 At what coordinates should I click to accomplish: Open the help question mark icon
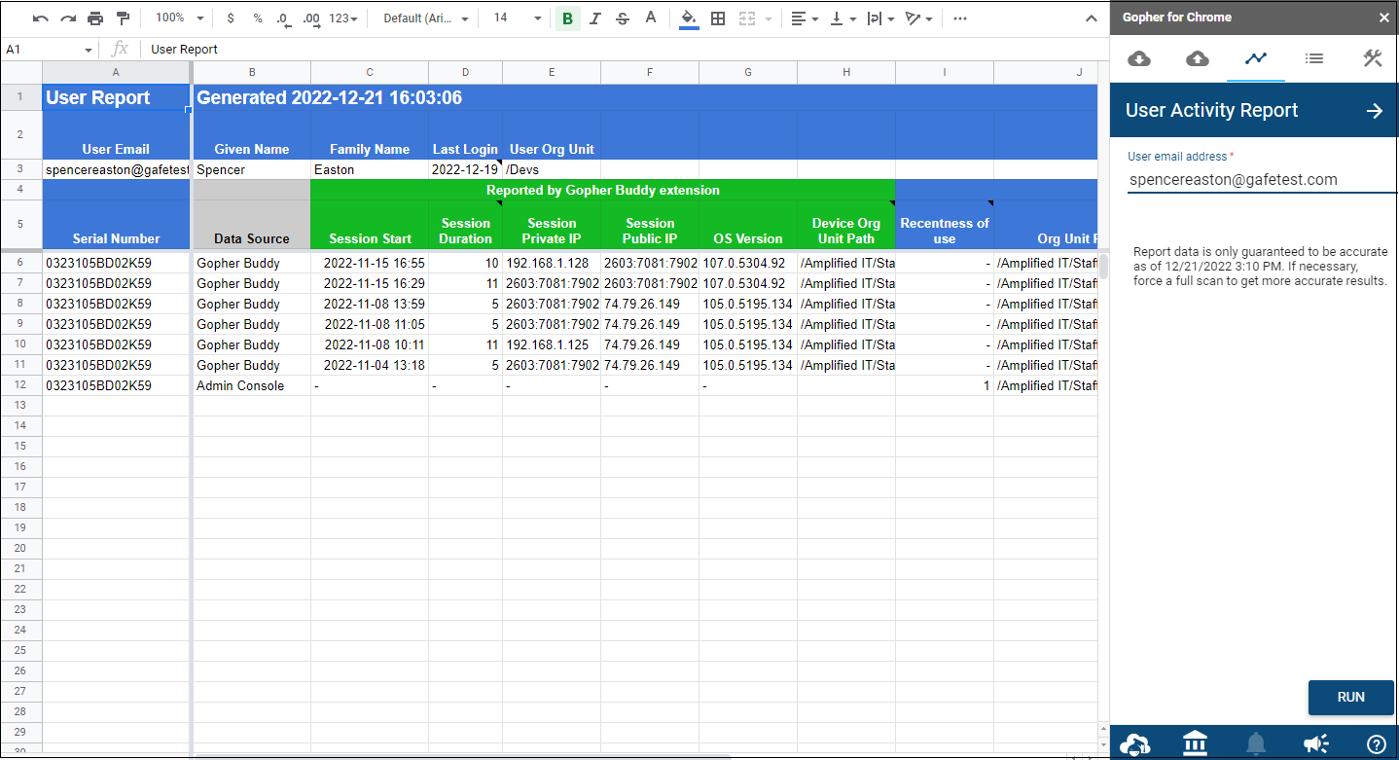click(1376, 744)
